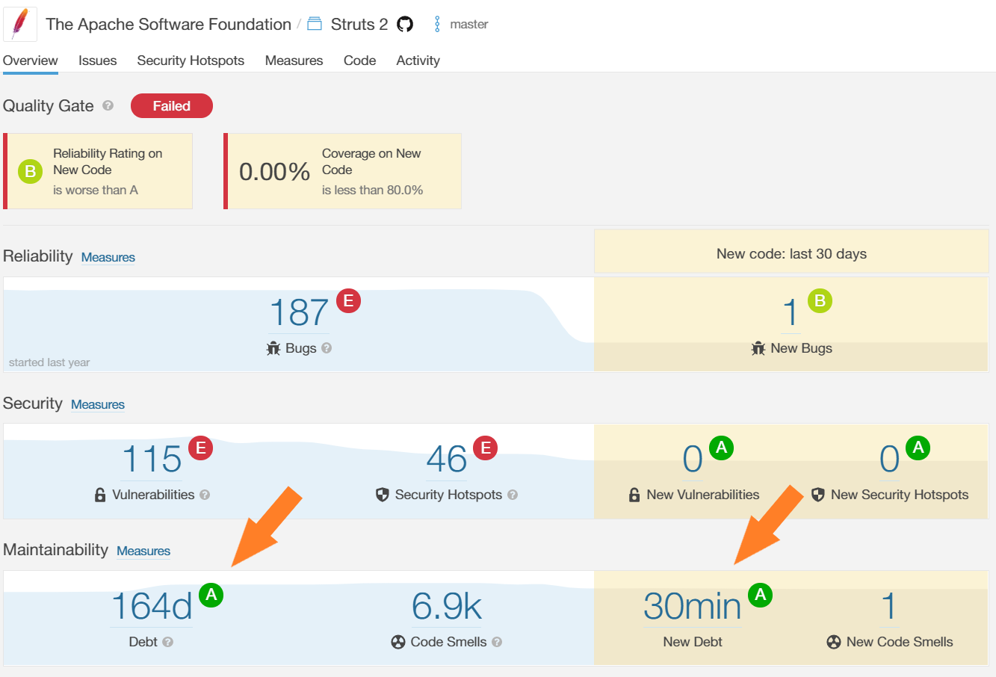Click the lock icon beside Vulnerabilities
Image resolution: width=996 pixels, height=677 pixels.
click(x=100, y=495)
